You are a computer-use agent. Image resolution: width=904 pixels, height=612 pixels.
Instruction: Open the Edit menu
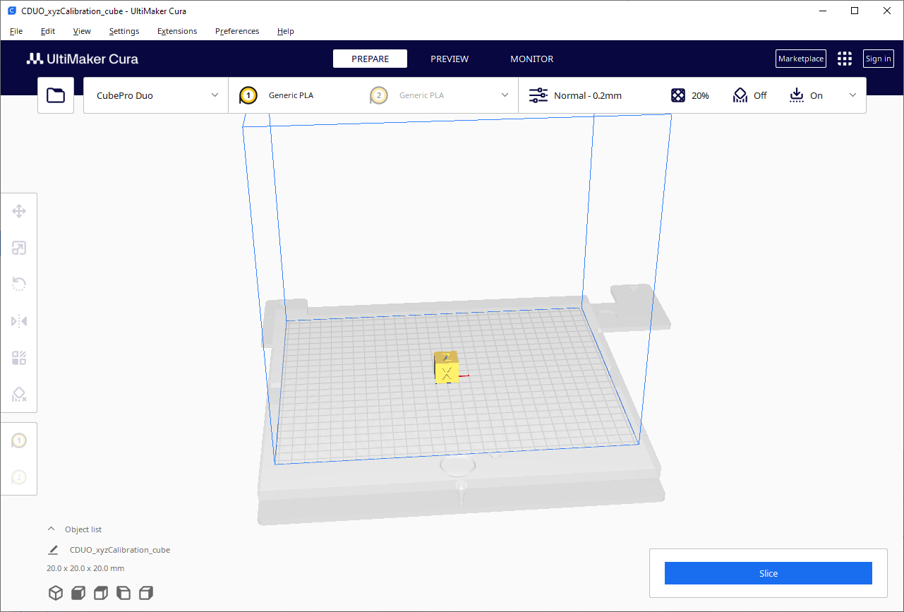pyautogui.click(x=48, y=31)
